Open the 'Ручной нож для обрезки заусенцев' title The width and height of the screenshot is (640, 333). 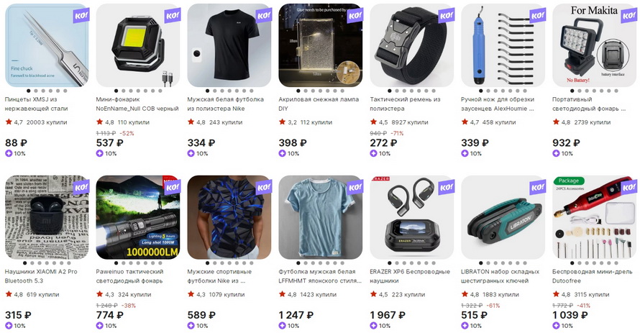pos(498,104)
